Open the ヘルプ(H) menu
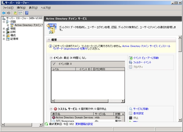This screenshot has height=132, width=183. click(x=46, y=8)
